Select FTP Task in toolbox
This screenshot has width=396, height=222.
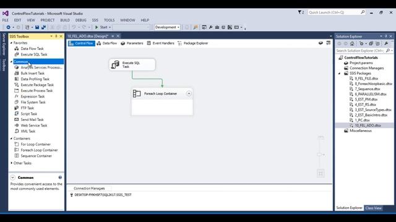pos(27,108)
